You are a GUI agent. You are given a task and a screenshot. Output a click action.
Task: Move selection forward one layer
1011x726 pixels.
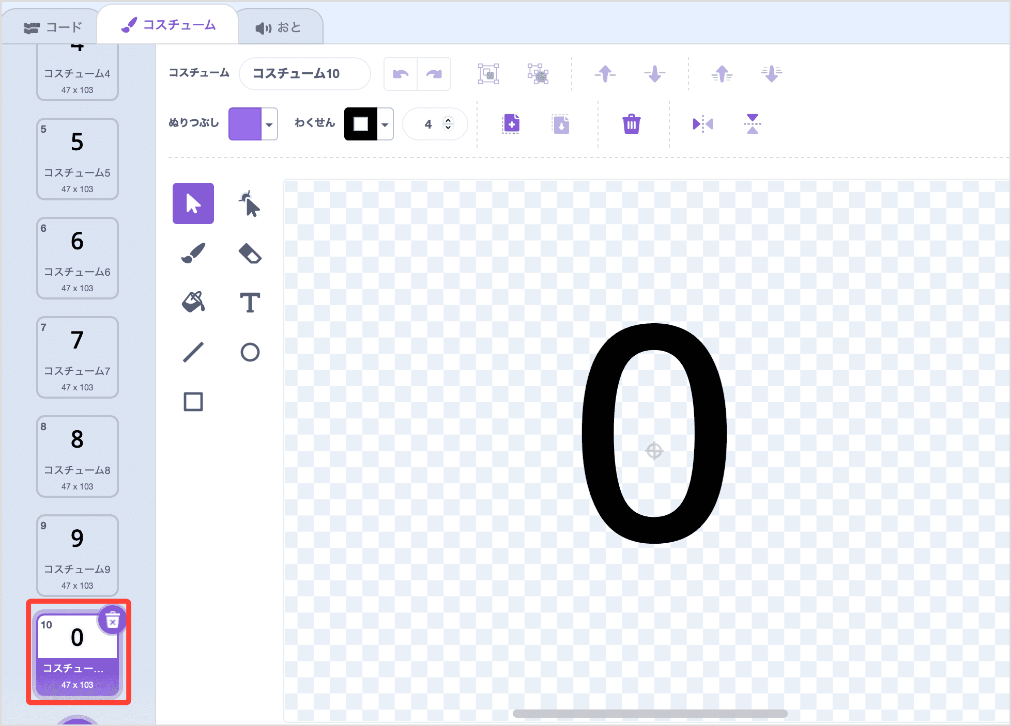click(605, 74)
